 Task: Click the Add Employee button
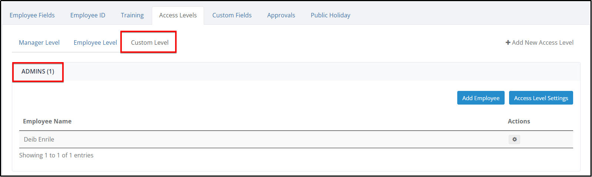[x=481, y=98]
